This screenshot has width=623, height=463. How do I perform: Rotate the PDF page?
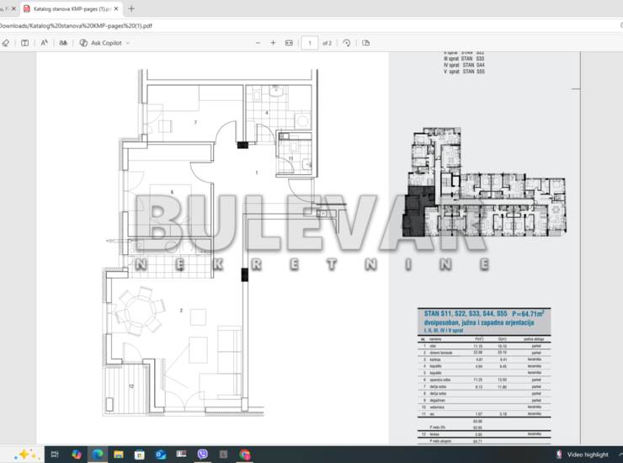347,42
